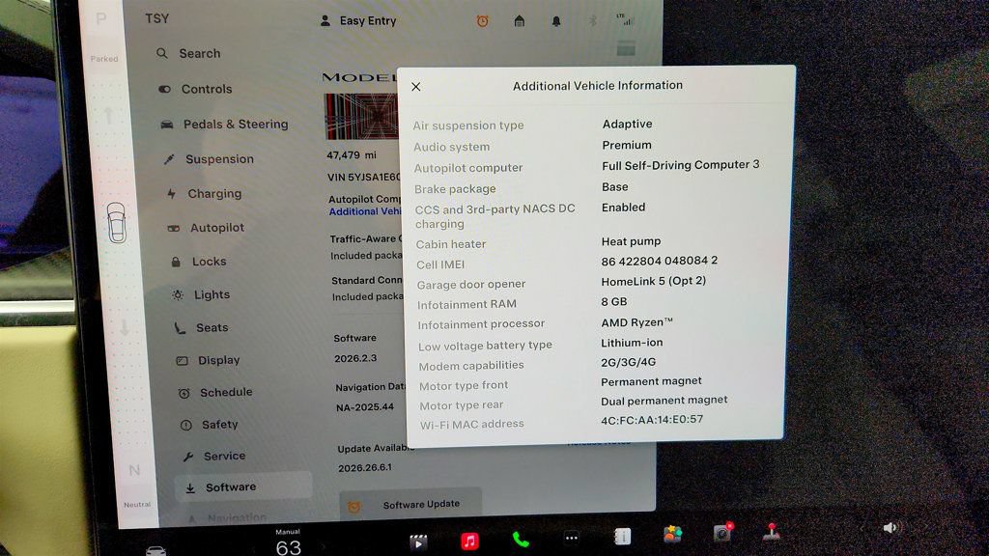This screenshot has height=556, width=989.
Task: Launch the red music app
Action: tap(469, 541)
